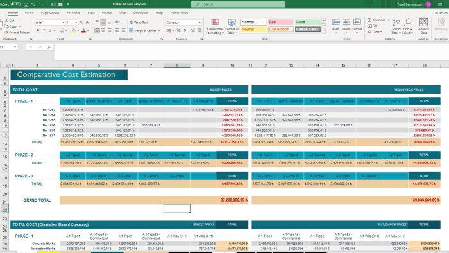This screenshot has height=253, width=449.
Task: Switch to the Formulas tab
Action: (73, 13)
